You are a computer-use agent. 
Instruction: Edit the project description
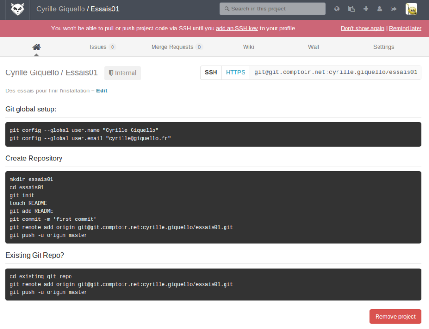coord(102,90)
